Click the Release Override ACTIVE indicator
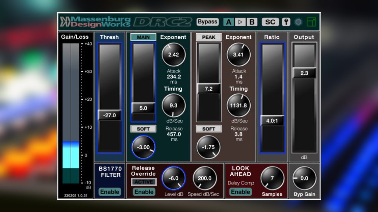This screenshot has width=378, height=212. [x=144, y=182]
